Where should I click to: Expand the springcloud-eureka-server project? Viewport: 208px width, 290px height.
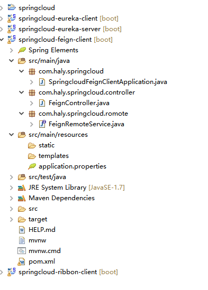point(2,29)
